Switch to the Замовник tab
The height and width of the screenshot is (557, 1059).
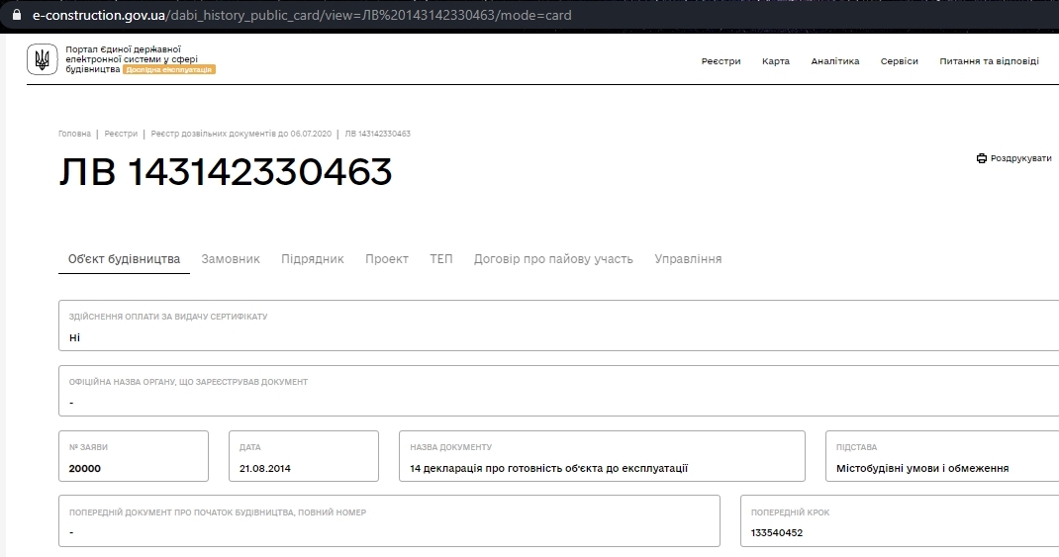[231, 259]
